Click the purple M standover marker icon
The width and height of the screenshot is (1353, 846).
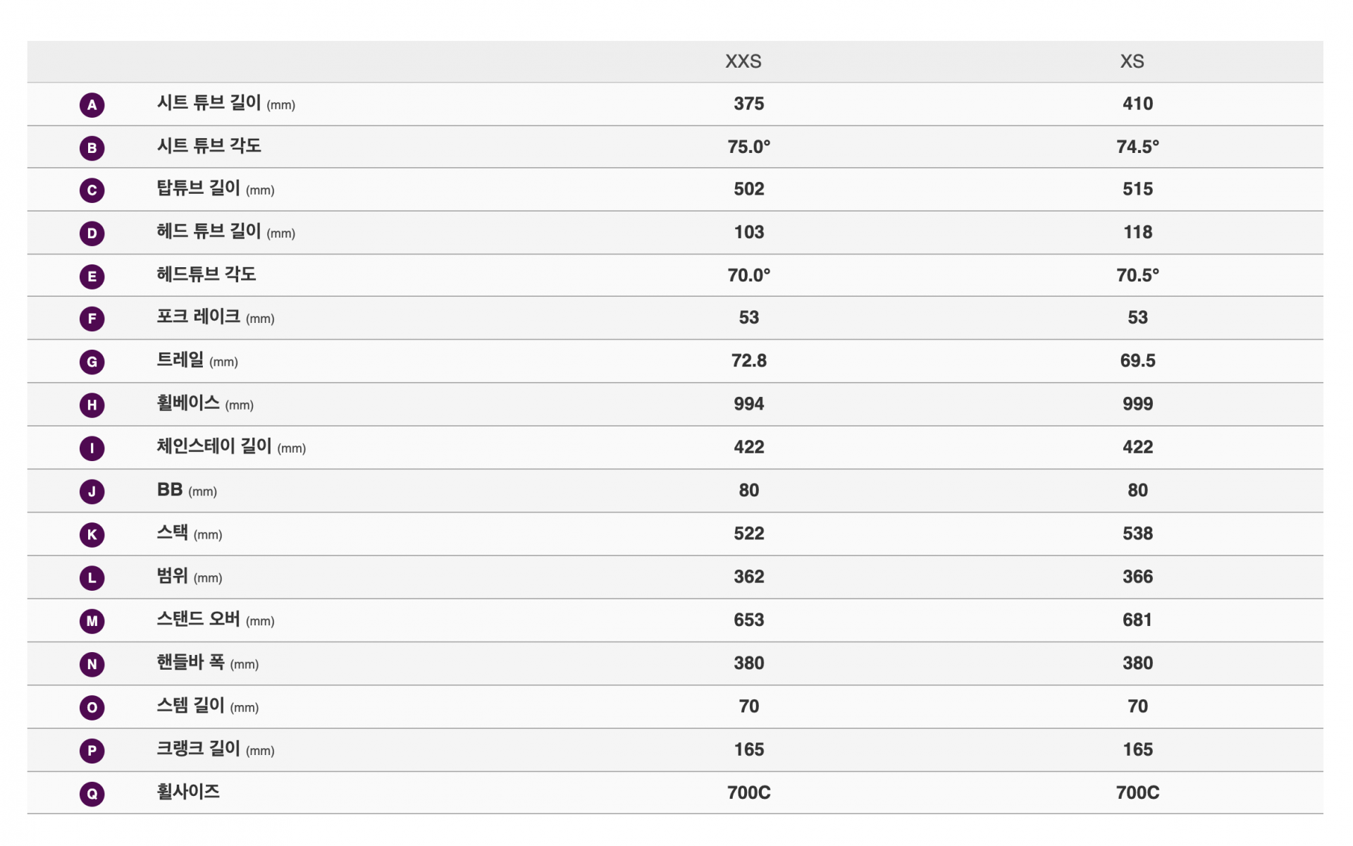(92, 621)
